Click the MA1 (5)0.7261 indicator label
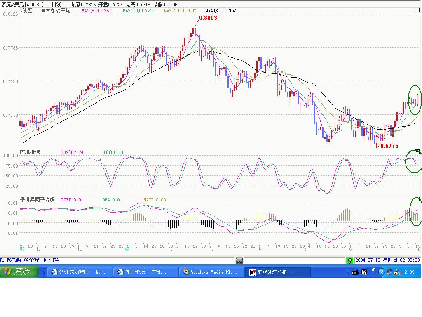 point(96,11)
